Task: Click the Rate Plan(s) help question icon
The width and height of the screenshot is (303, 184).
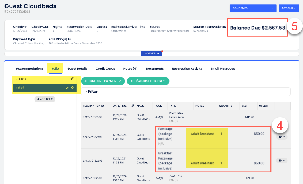Action: point(70,39)
